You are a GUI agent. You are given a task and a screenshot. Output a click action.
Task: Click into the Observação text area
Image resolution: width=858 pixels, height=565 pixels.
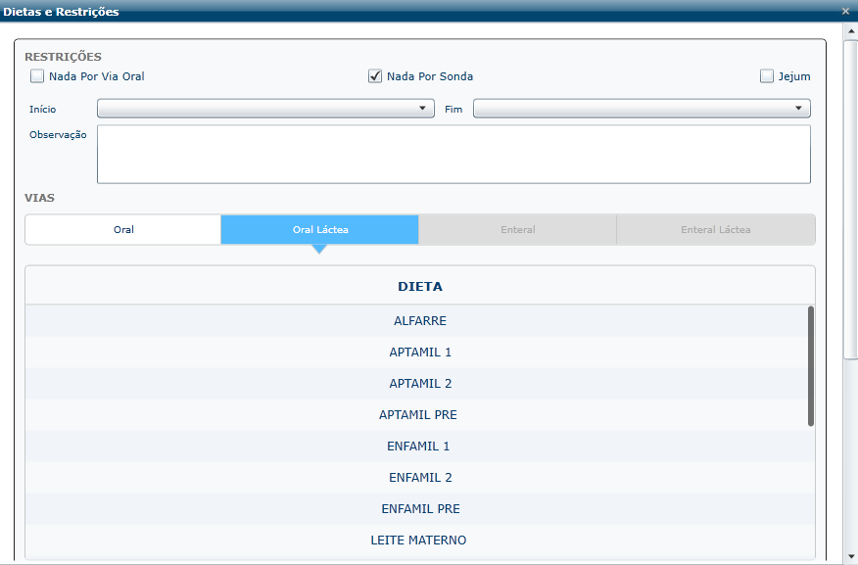pyautogui.click(x=453, y=155)
